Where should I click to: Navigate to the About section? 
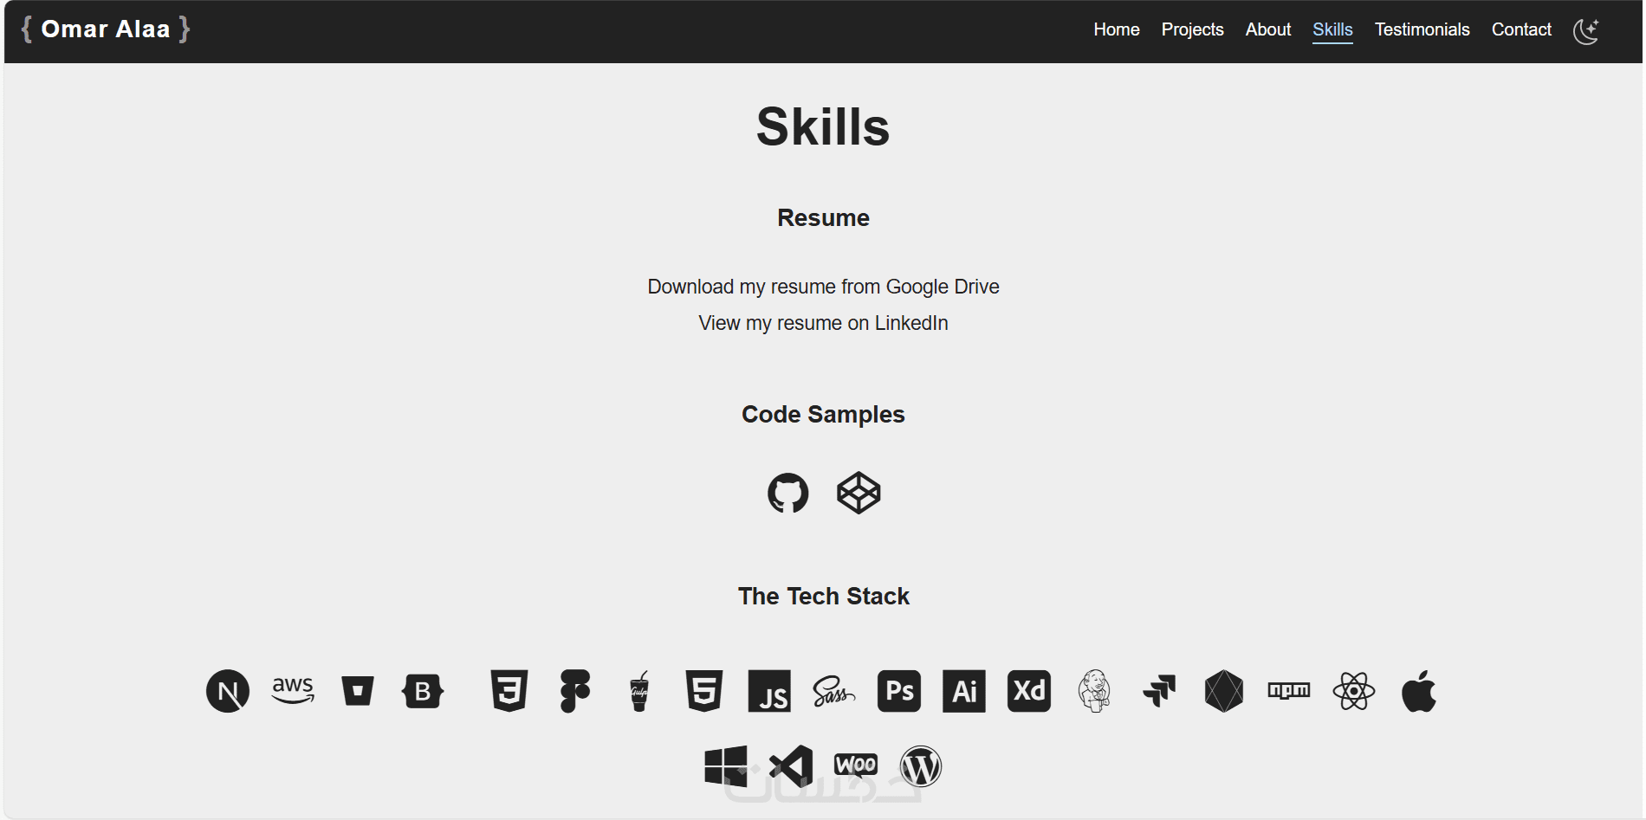pos(1268,29)
